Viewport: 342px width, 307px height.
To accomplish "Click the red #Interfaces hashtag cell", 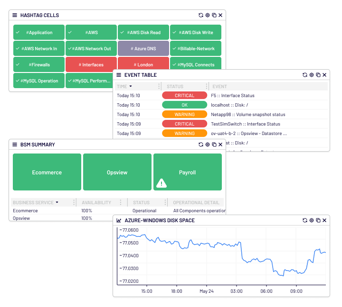I will pos(91,64).
